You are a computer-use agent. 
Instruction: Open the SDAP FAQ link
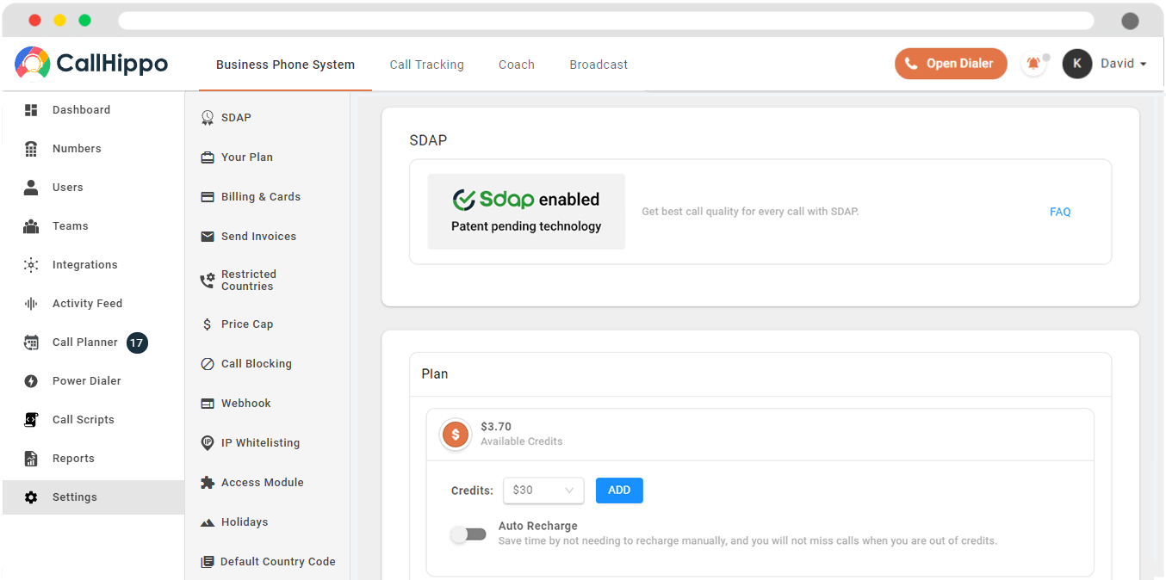pos(1060,212)
